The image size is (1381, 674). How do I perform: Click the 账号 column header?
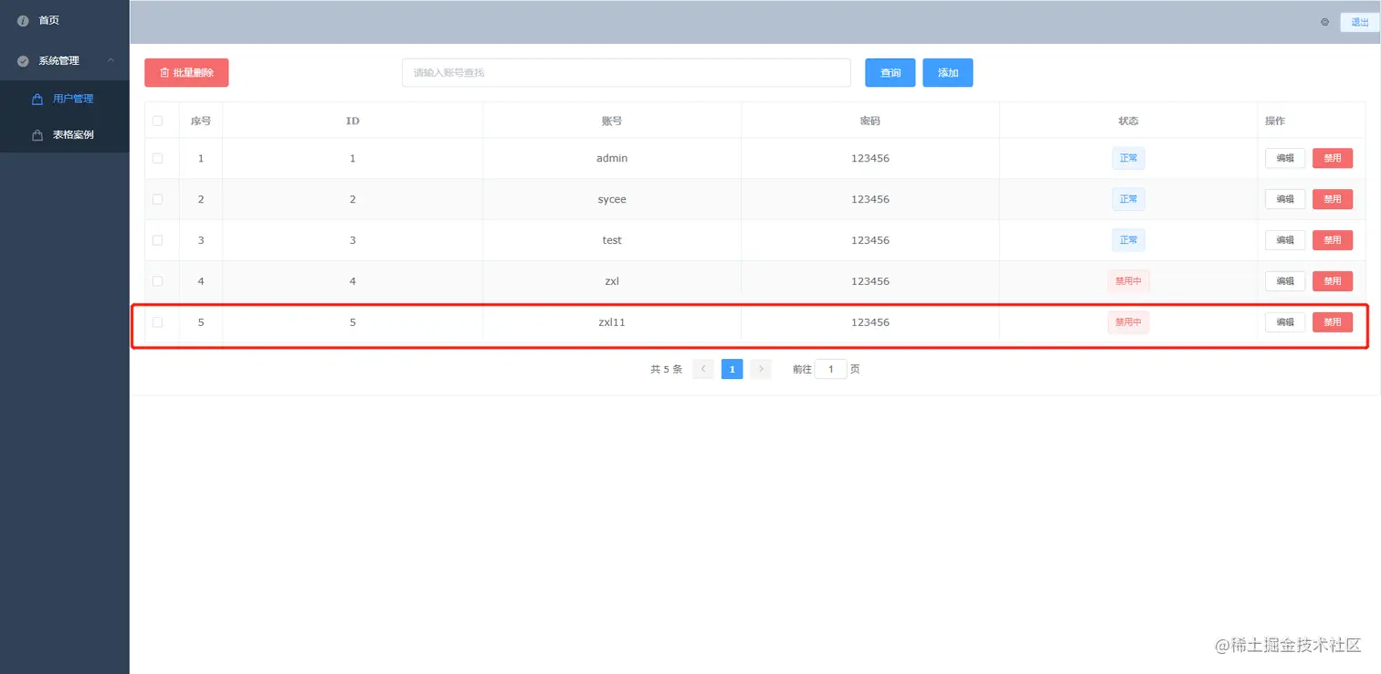pyautogui.click(x=612, y=121)
